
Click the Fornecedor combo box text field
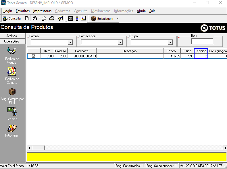(99, 42)
